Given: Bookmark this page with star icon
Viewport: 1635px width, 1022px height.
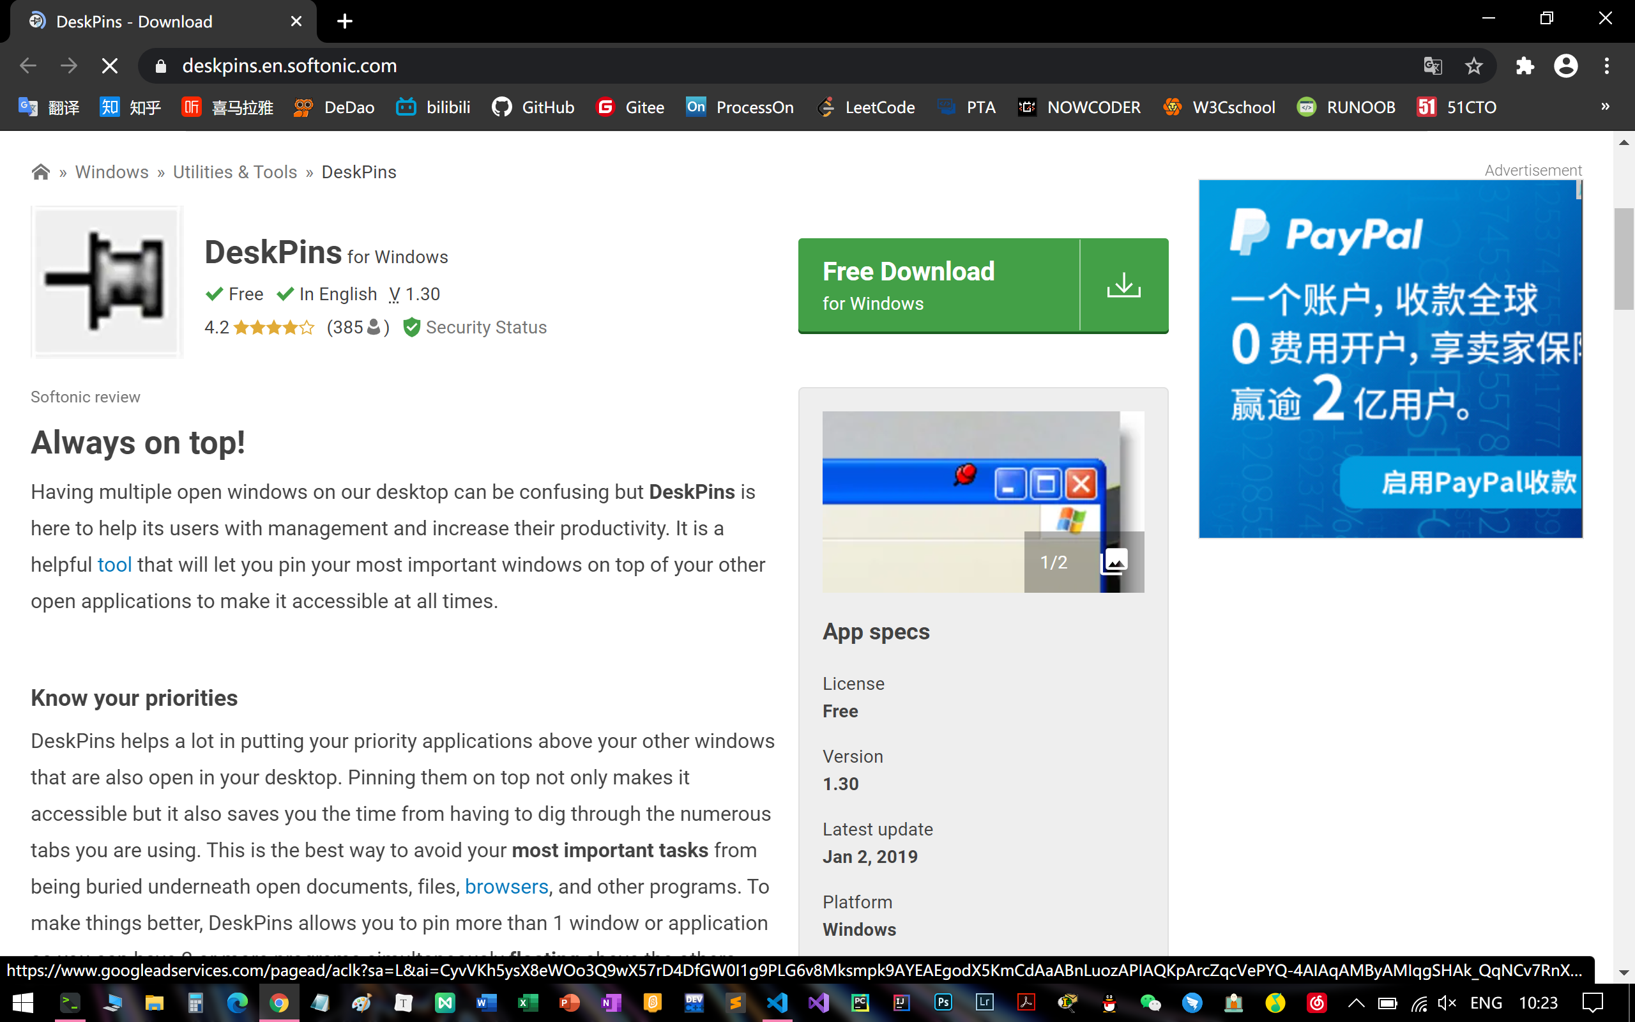Looking at the screenshot, I should pos(1473,66).
